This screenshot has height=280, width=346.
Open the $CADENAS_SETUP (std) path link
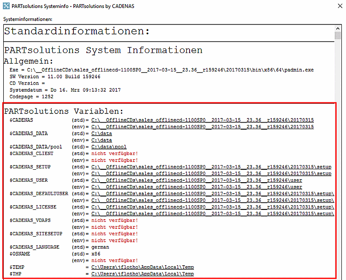click(x=211, y=167)
